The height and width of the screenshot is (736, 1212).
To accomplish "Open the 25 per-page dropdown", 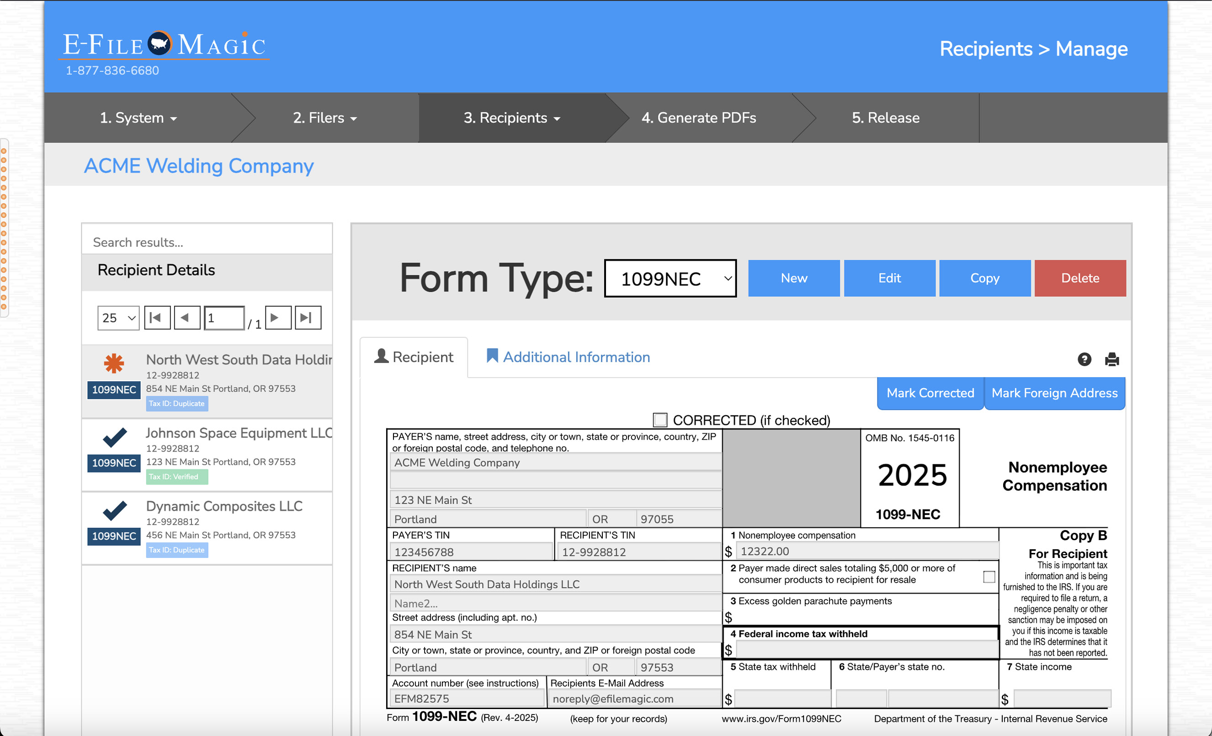I will (118, 318).
